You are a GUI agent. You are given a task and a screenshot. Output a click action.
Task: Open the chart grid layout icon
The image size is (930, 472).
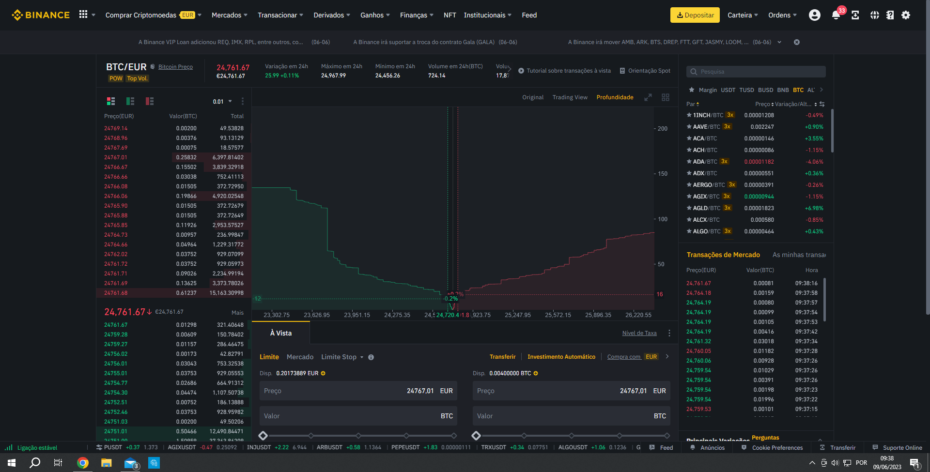tap(666, 97)
